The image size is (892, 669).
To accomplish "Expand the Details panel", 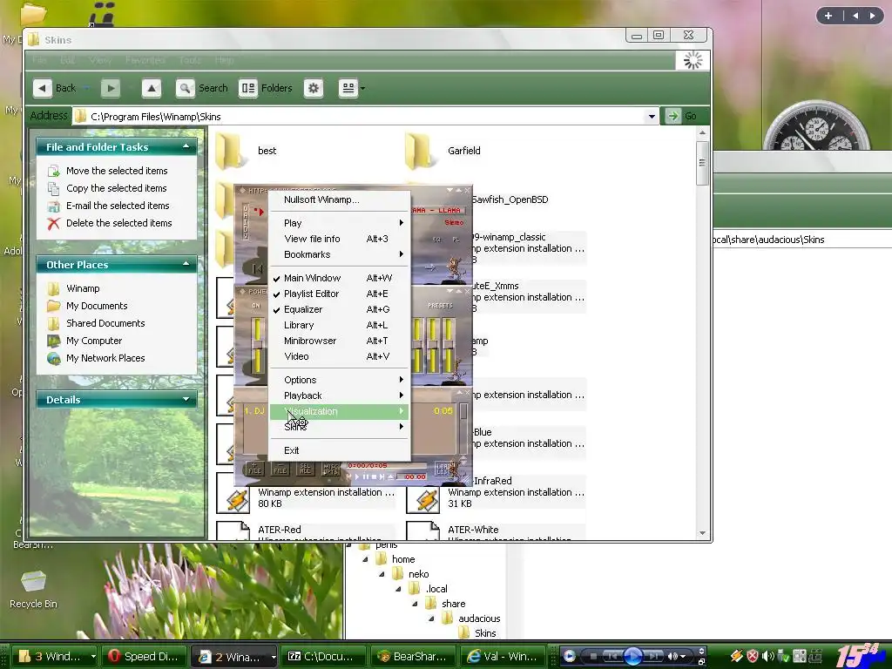I will (x=186, y=399).
